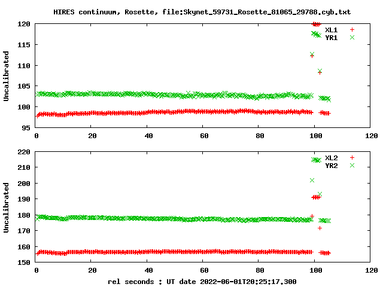Click y-axis tick value 190

tap(24, 199)
